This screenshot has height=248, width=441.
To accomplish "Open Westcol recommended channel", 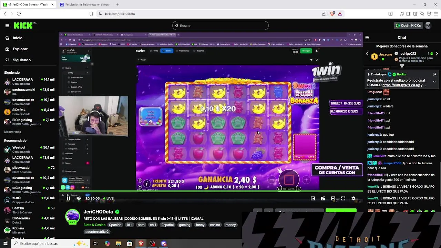I will 29,149.
